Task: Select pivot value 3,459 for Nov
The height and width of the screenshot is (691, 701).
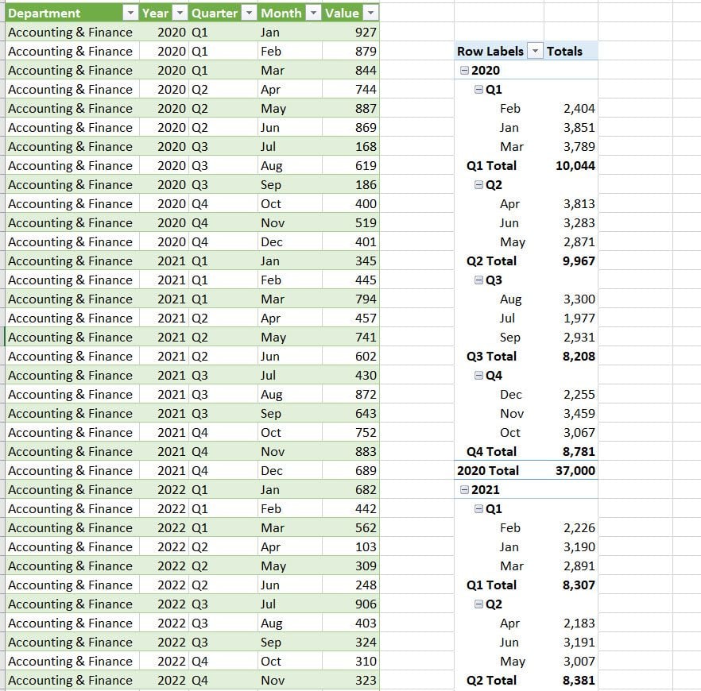Action: (x=571, y=413)
